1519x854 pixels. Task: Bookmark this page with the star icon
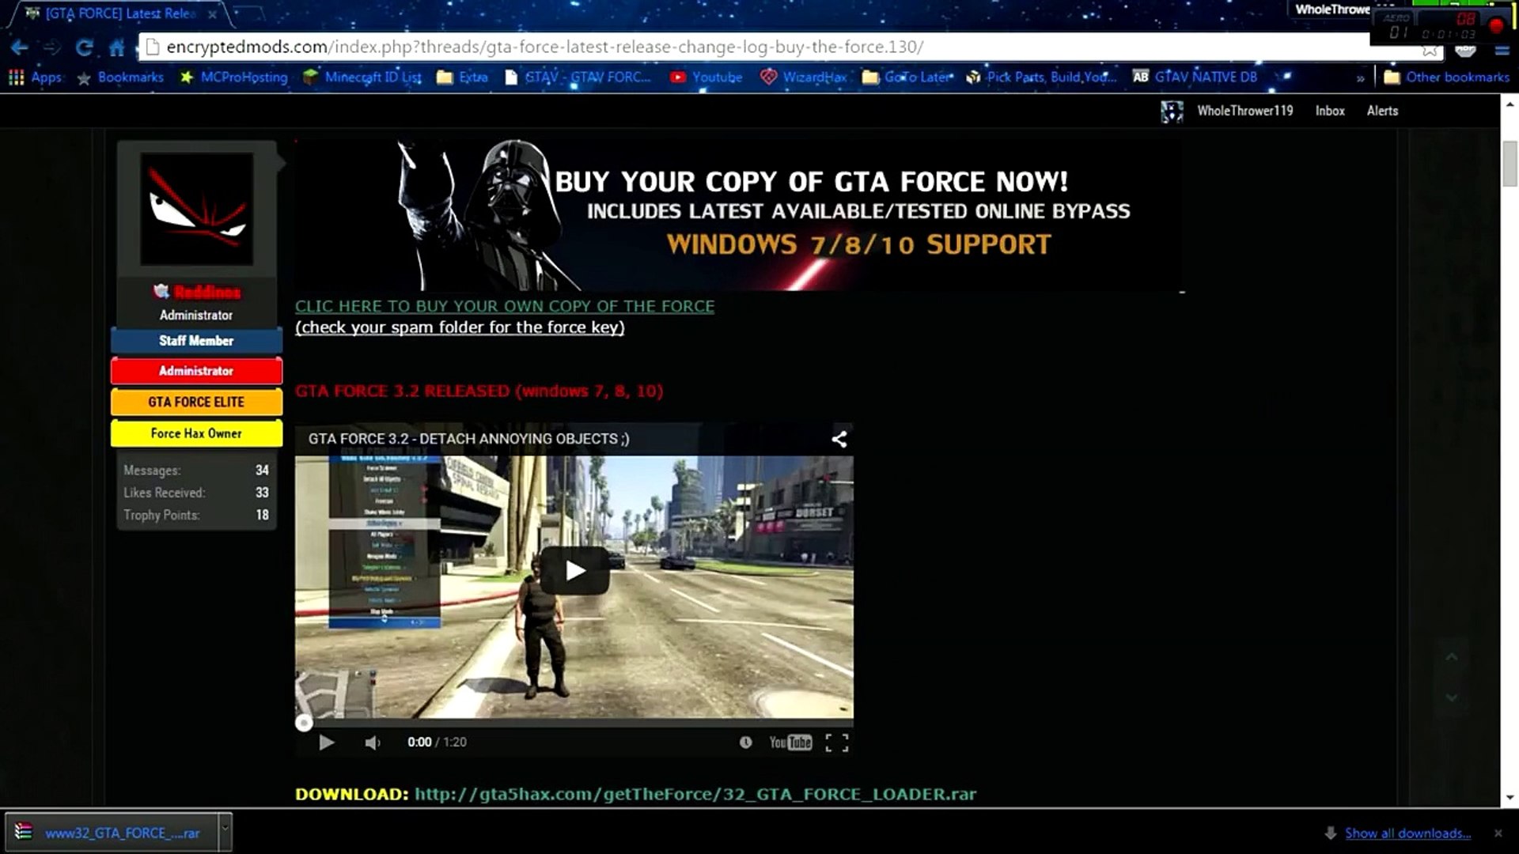click(x=1429, y=50)
